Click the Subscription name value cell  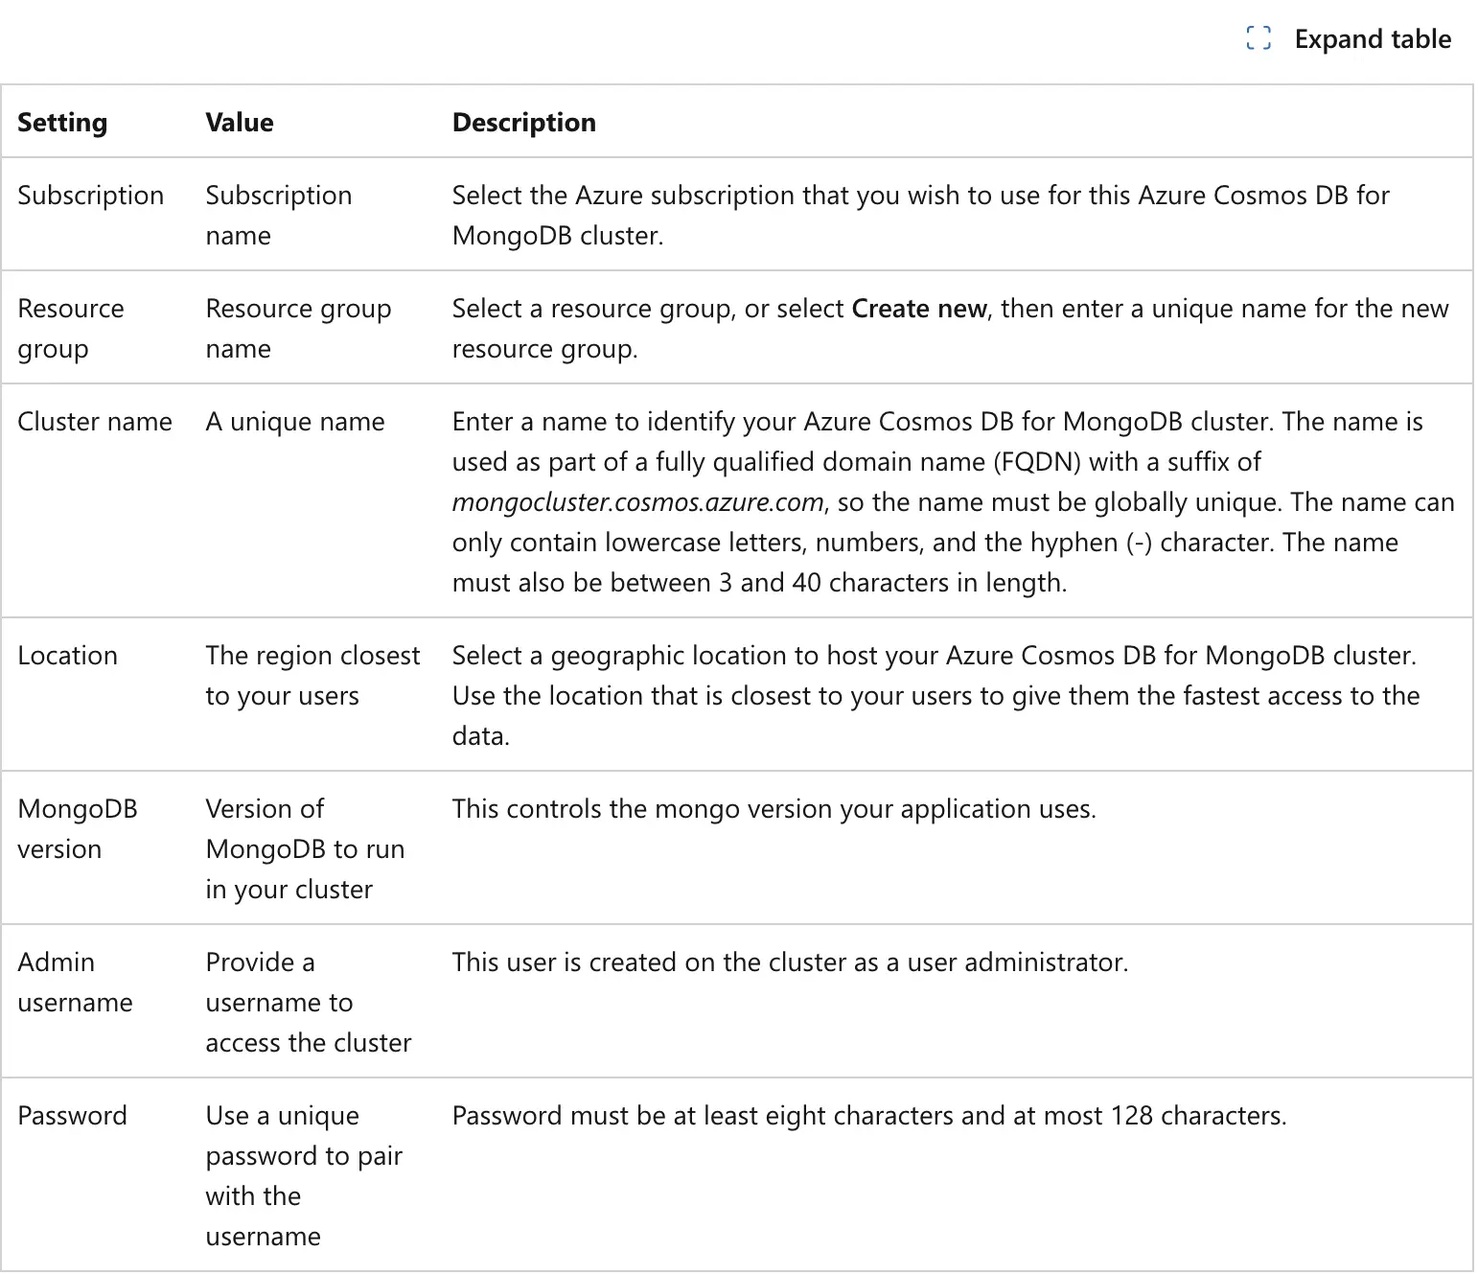[279, 215]
